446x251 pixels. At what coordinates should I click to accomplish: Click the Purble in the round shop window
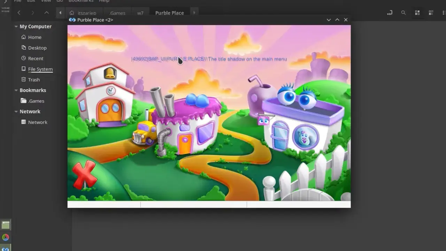tap(306, 137)
